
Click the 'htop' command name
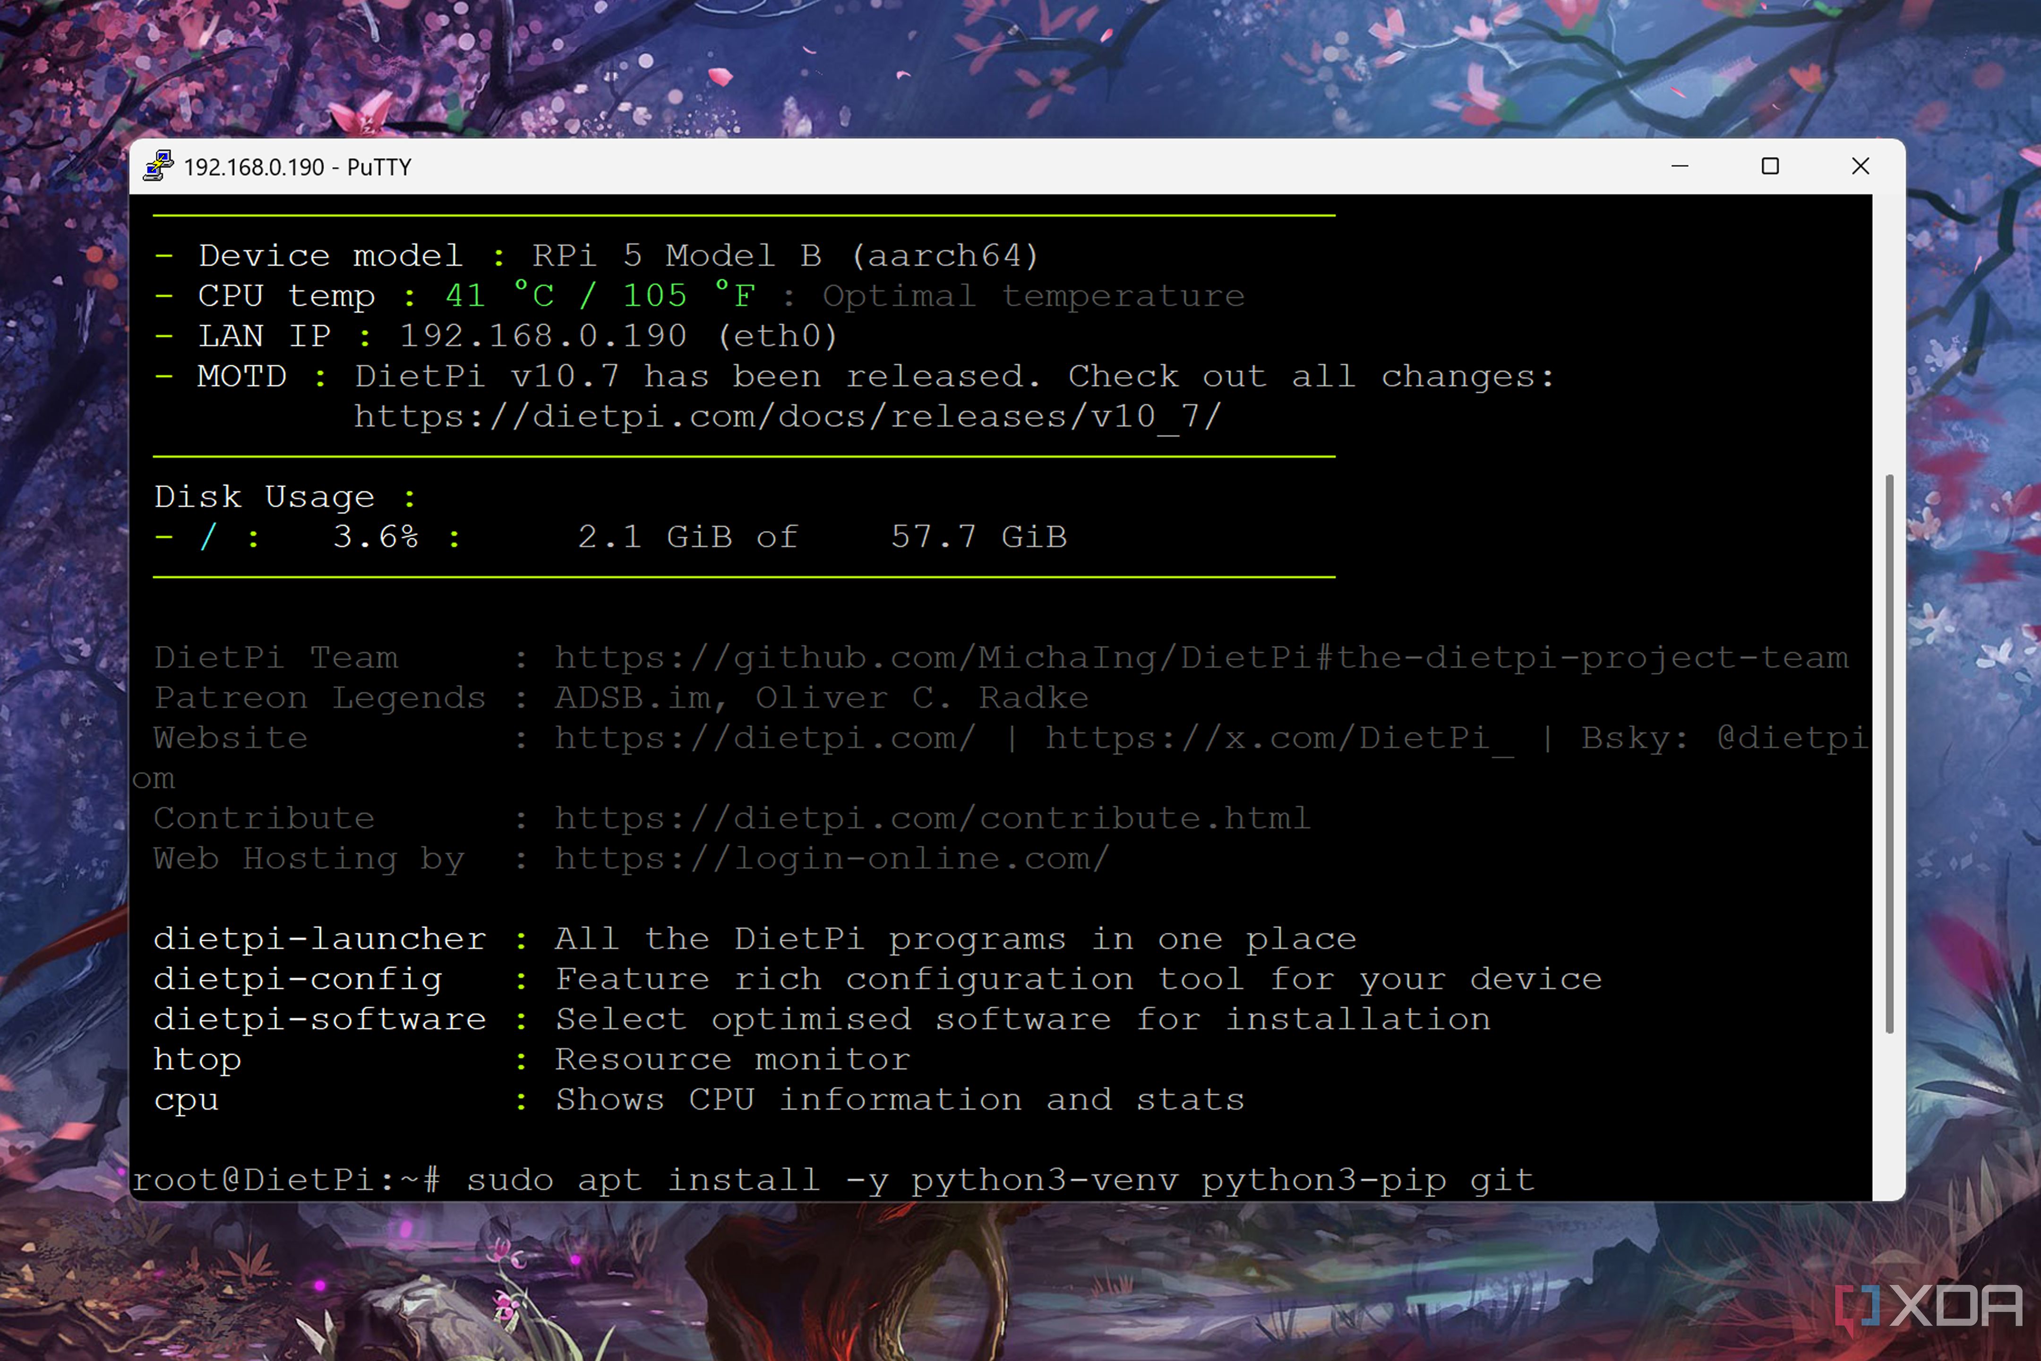pos(198,1060)
